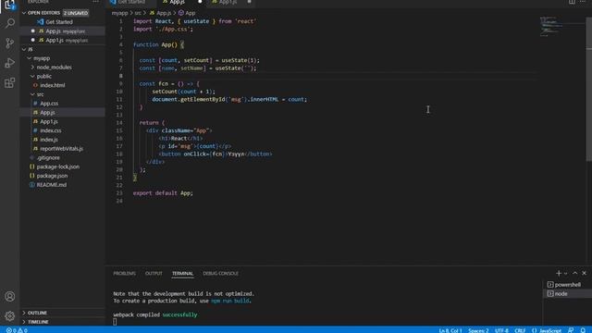Switch to the OUTPUT tab

tap(154, 274)
